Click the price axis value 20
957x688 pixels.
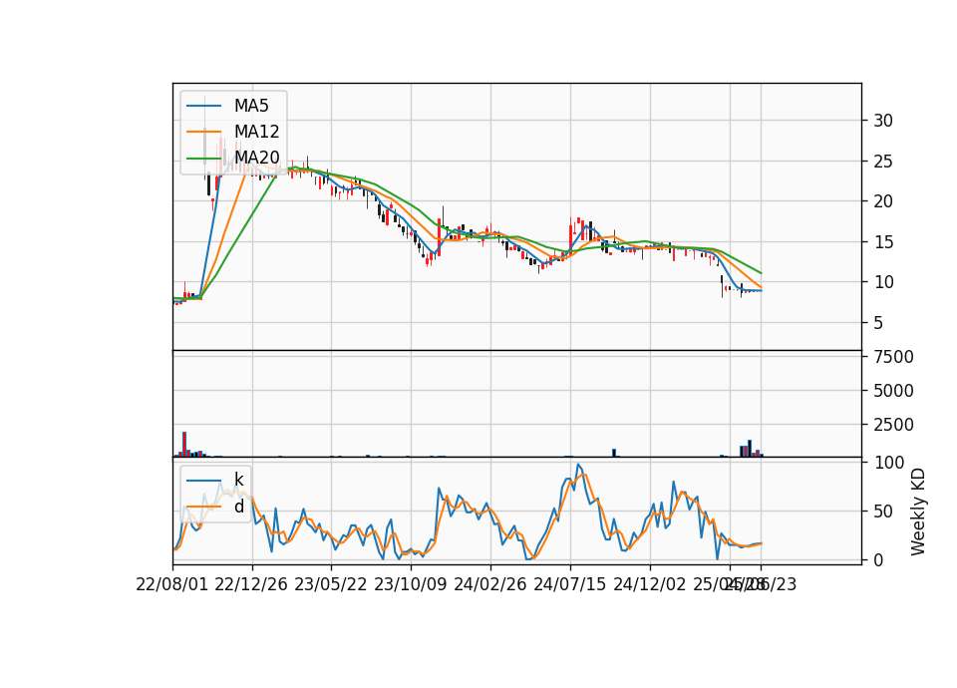pyautogui.click(x=883, y=201)
